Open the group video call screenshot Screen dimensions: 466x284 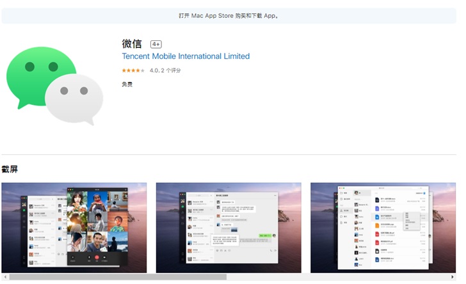click(74, 227)
